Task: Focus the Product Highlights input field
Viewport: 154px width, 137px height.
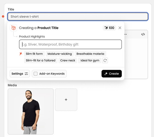Action: [70, 44]
